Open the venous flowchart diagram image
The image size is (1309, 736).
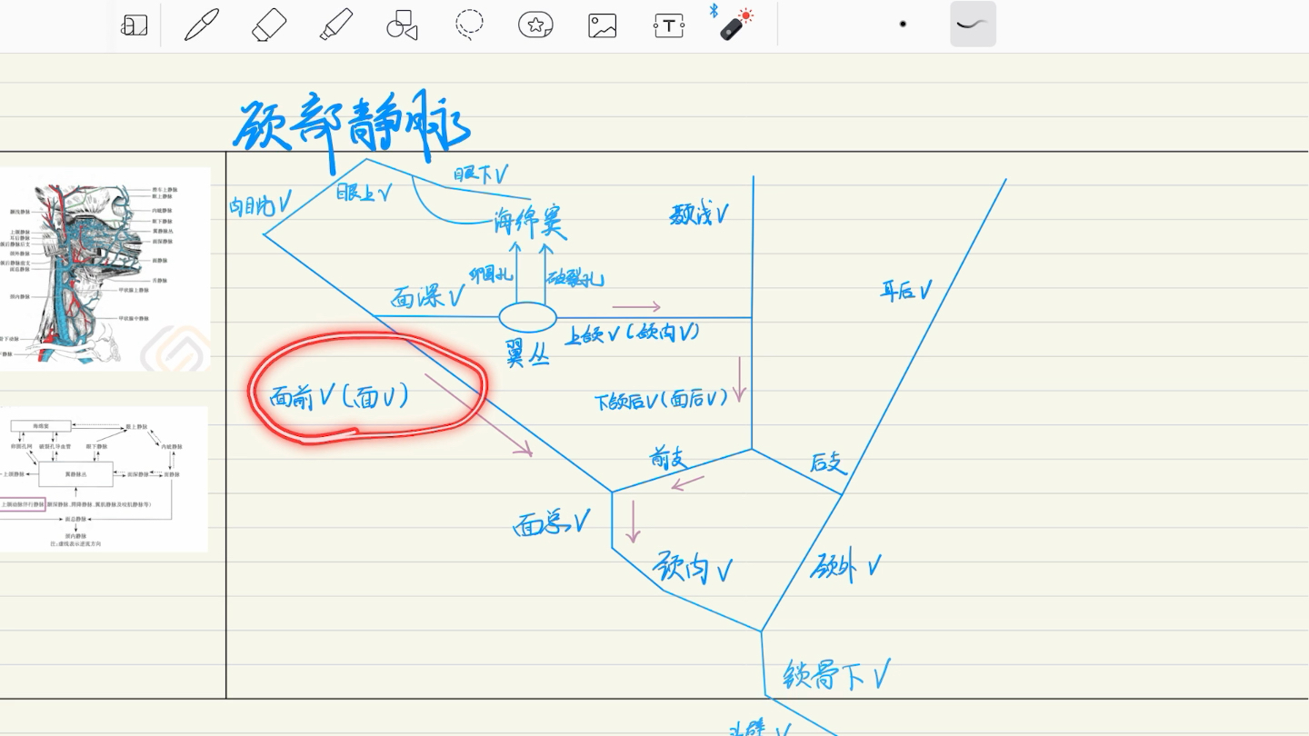tap(104, 479)
